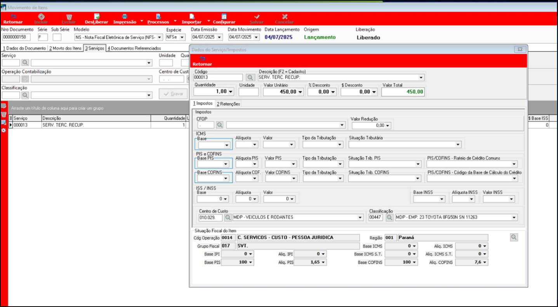Click the magnifier beside Centro de Custo 010.029
The height and width of the screenshot is (307, 558).
click(x=228, y=217)
